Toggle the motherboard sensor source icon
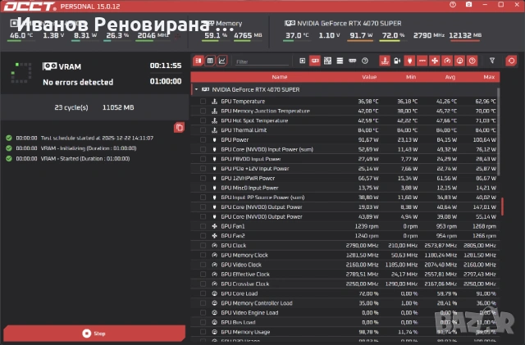 click(327, 61)
